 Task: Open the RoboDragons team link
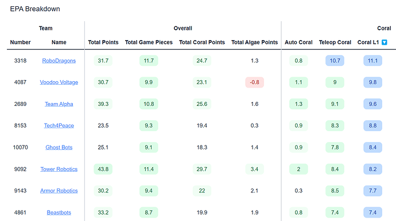tap(59, 61)
